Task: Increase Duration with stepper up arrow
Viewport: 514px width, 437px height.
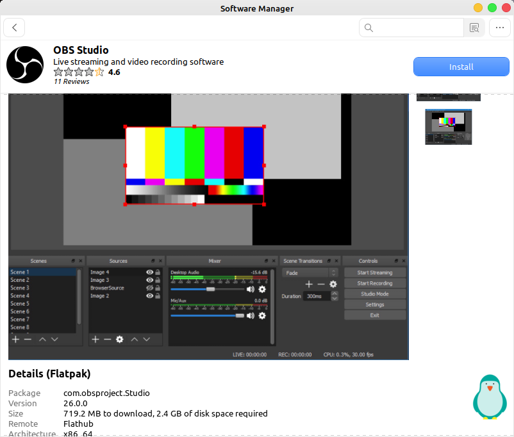Action: click(335, 293)
